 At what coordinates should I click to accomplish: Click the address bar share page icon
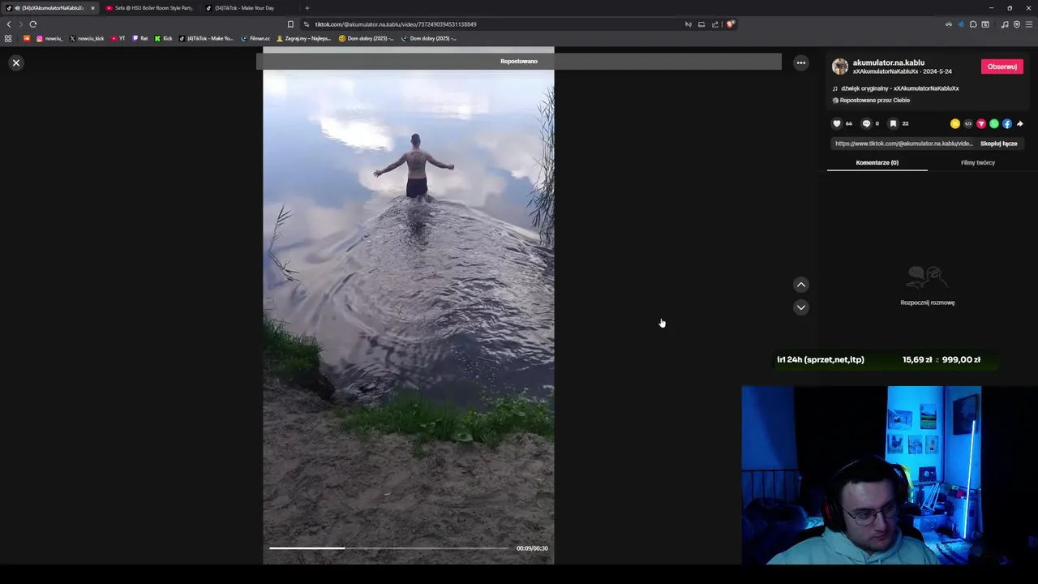[x=715, y=24]
